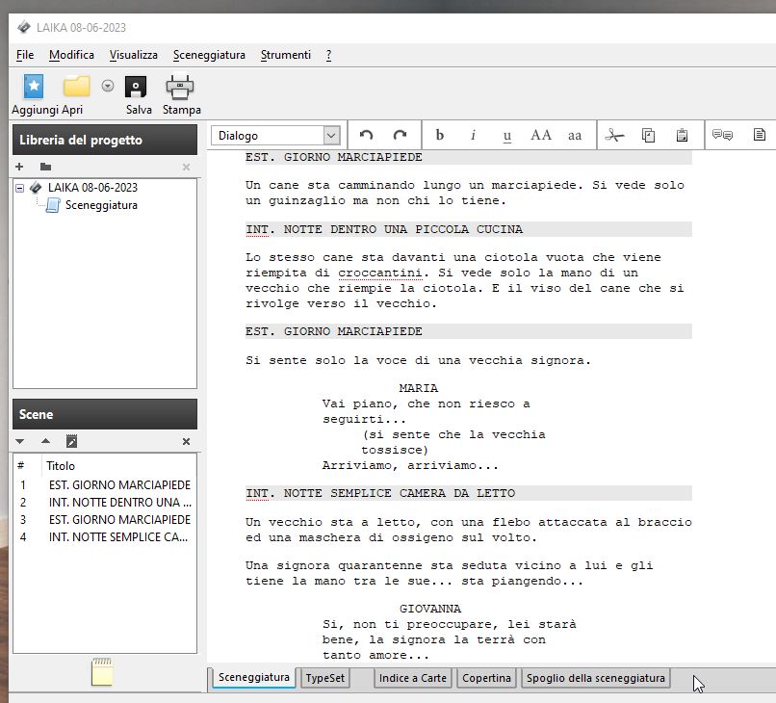This screenshot has width=776, height=703.
Task: Toggle italic formatting
Action: tap(473, 135)
